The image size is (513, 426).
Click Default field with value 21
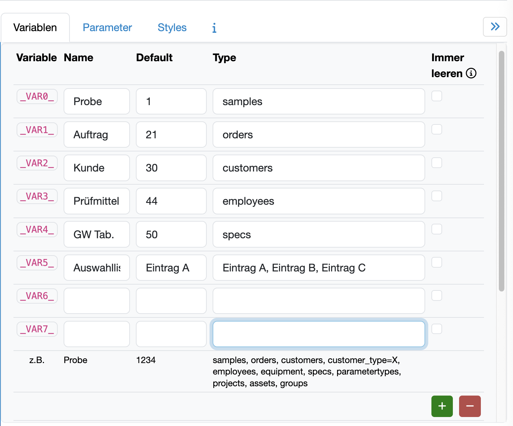coord(171,135)
